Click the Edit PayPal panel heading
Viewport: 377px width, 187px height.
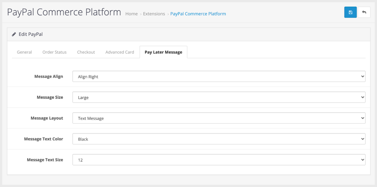[31, 34]
